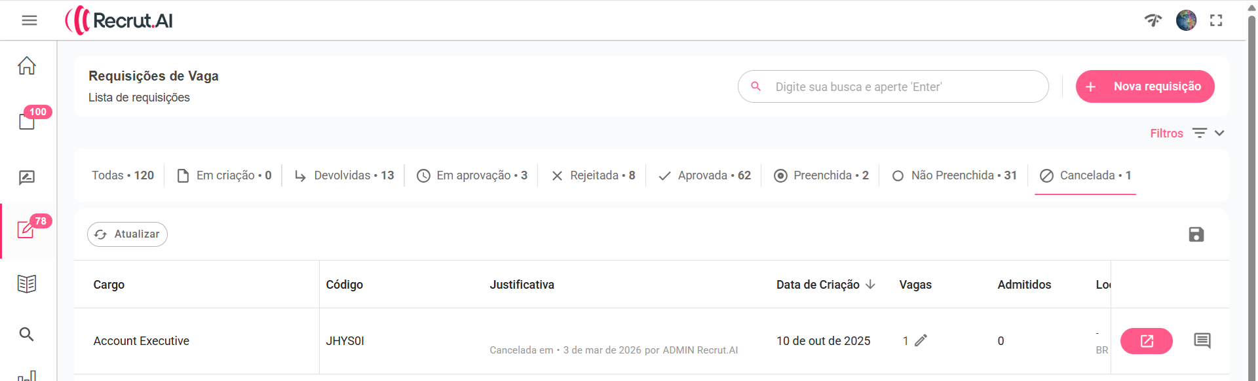Click the sidebar search magnifier icon
This screenshot has height=381, width=1258.
27,335
